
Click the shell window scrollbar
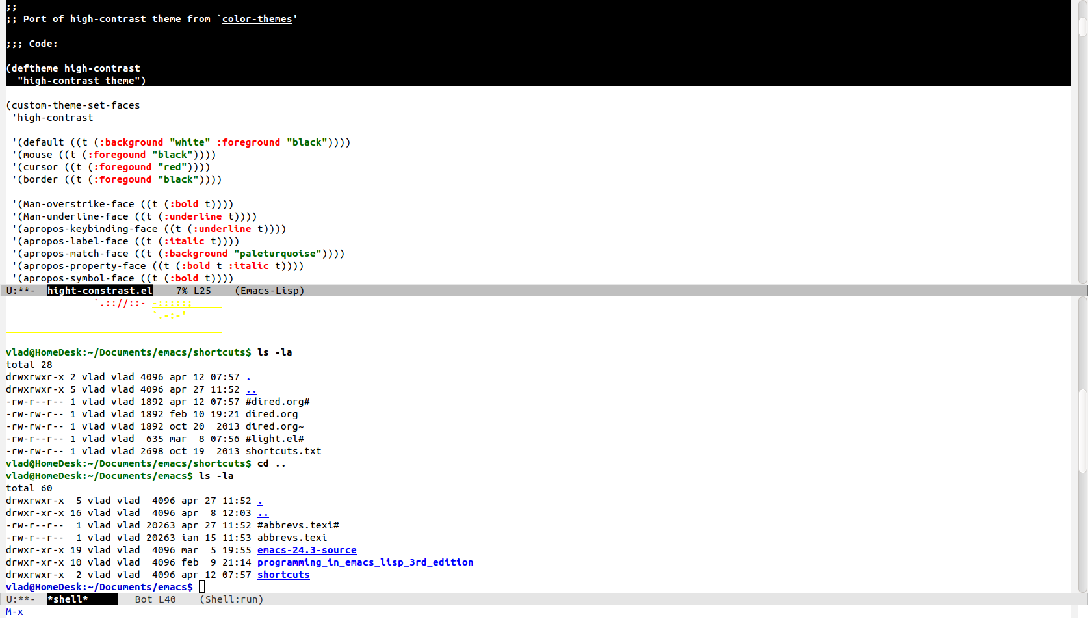1082,445
